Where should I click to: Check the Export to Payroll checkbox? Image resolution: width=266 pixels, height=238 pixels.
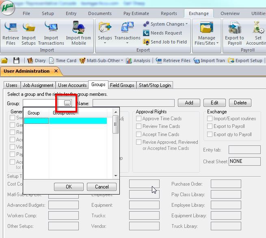(x=210, y=126)
